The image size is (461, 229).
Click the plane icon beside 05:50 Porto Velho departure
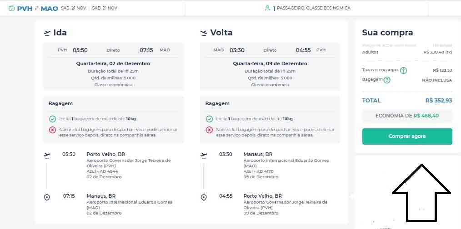click(x=47, y=155)
